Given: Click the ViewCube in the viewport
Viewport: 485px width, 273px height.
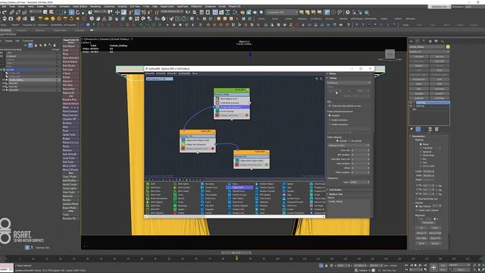Looking at the screenshot, I should click(390, 55).
